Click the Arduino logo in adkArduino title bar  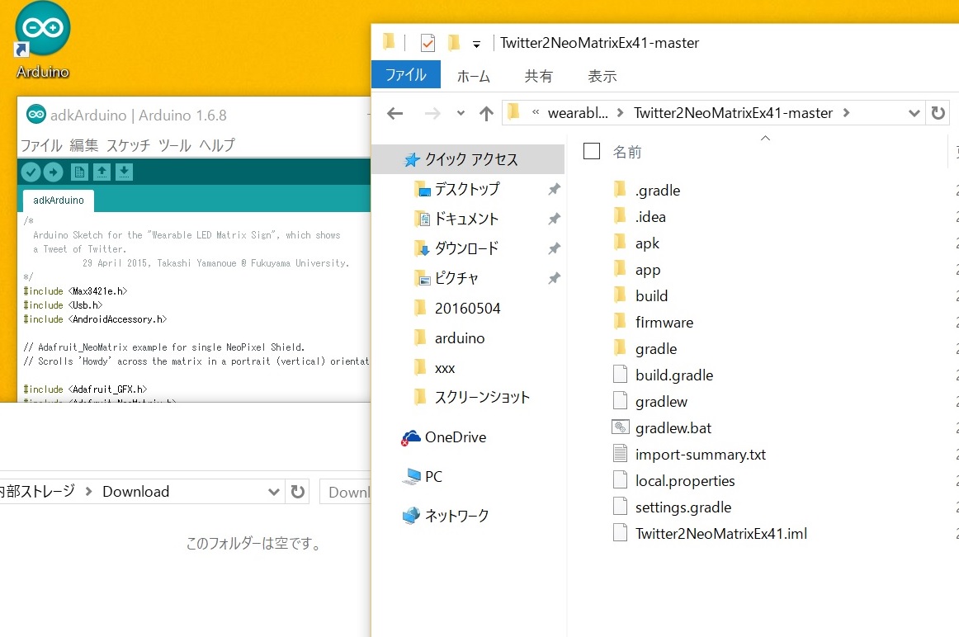(x=36, y=115)
